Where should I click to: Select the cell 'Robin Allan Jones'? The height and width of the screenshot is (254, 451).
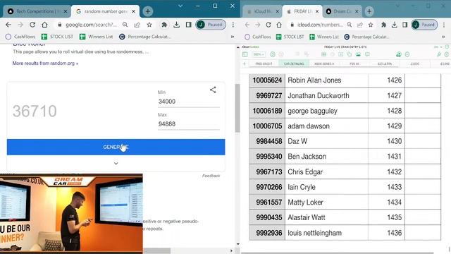point(326,80)
